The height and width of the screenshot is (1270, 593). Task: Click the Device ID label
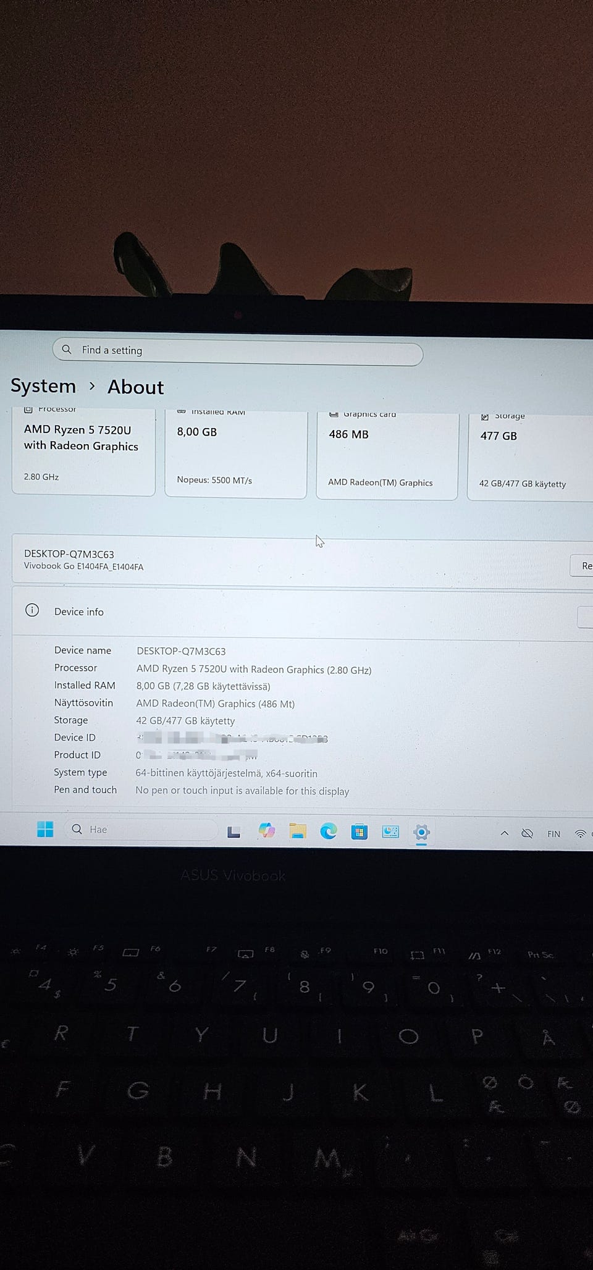(75, 738)
